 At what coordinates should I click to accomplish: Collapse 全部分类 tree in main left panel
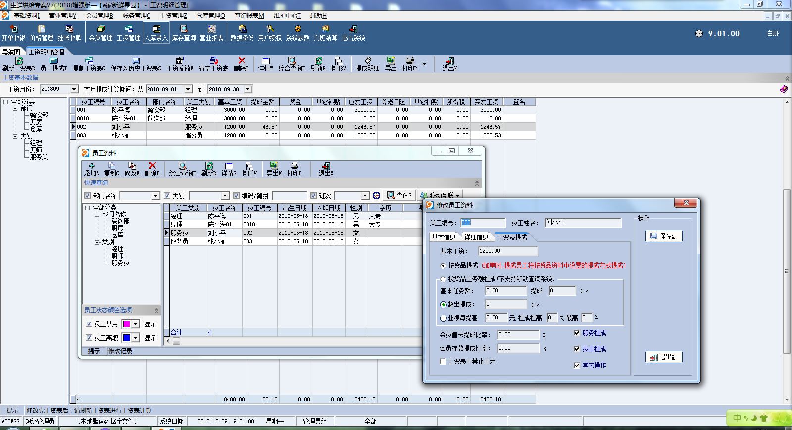(x=5, y=102)
